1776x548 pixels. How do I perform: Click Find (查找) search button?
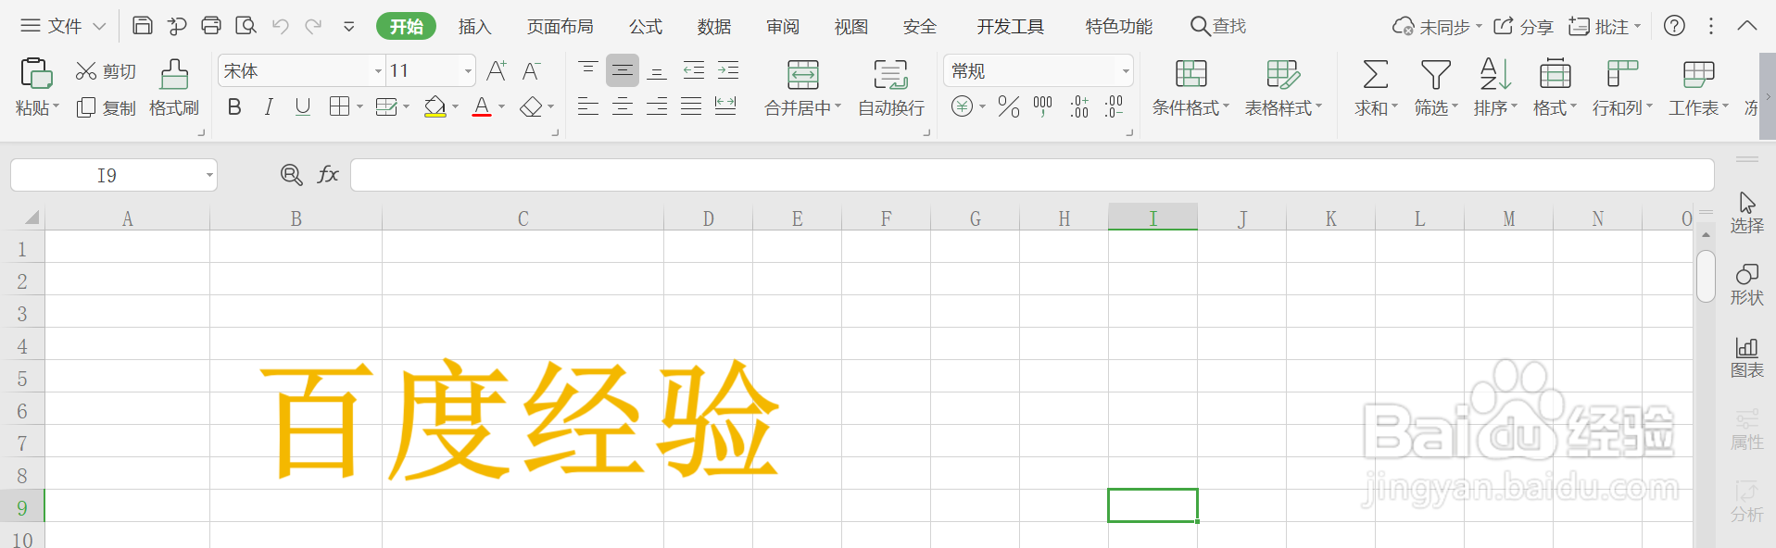pos(1218,26)
